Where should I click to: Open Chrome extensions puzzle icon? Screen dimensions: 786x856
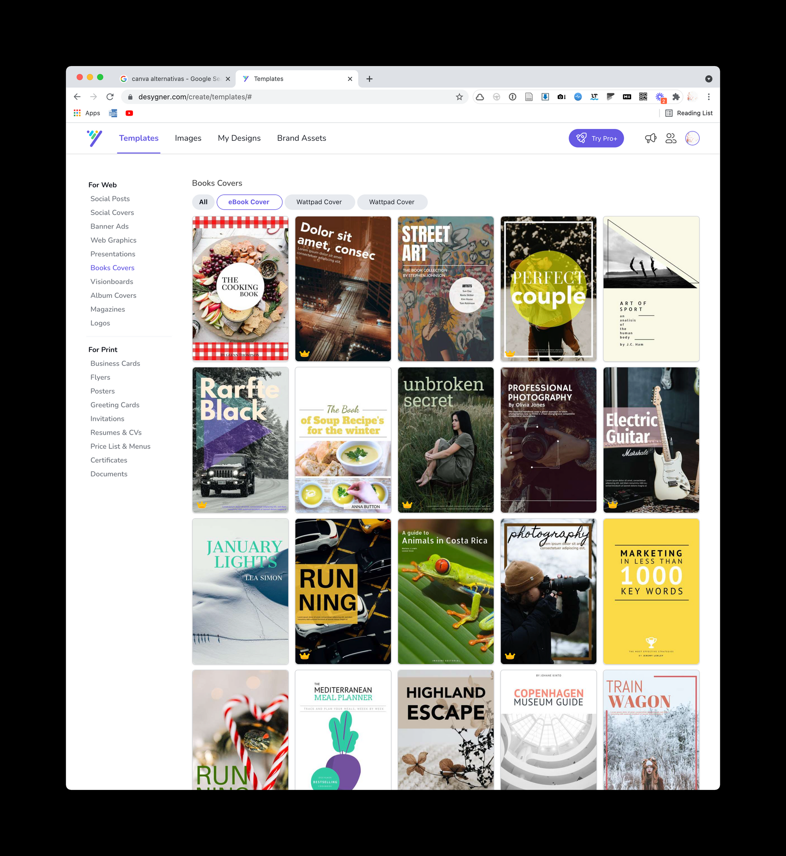(x=676, y=97)
